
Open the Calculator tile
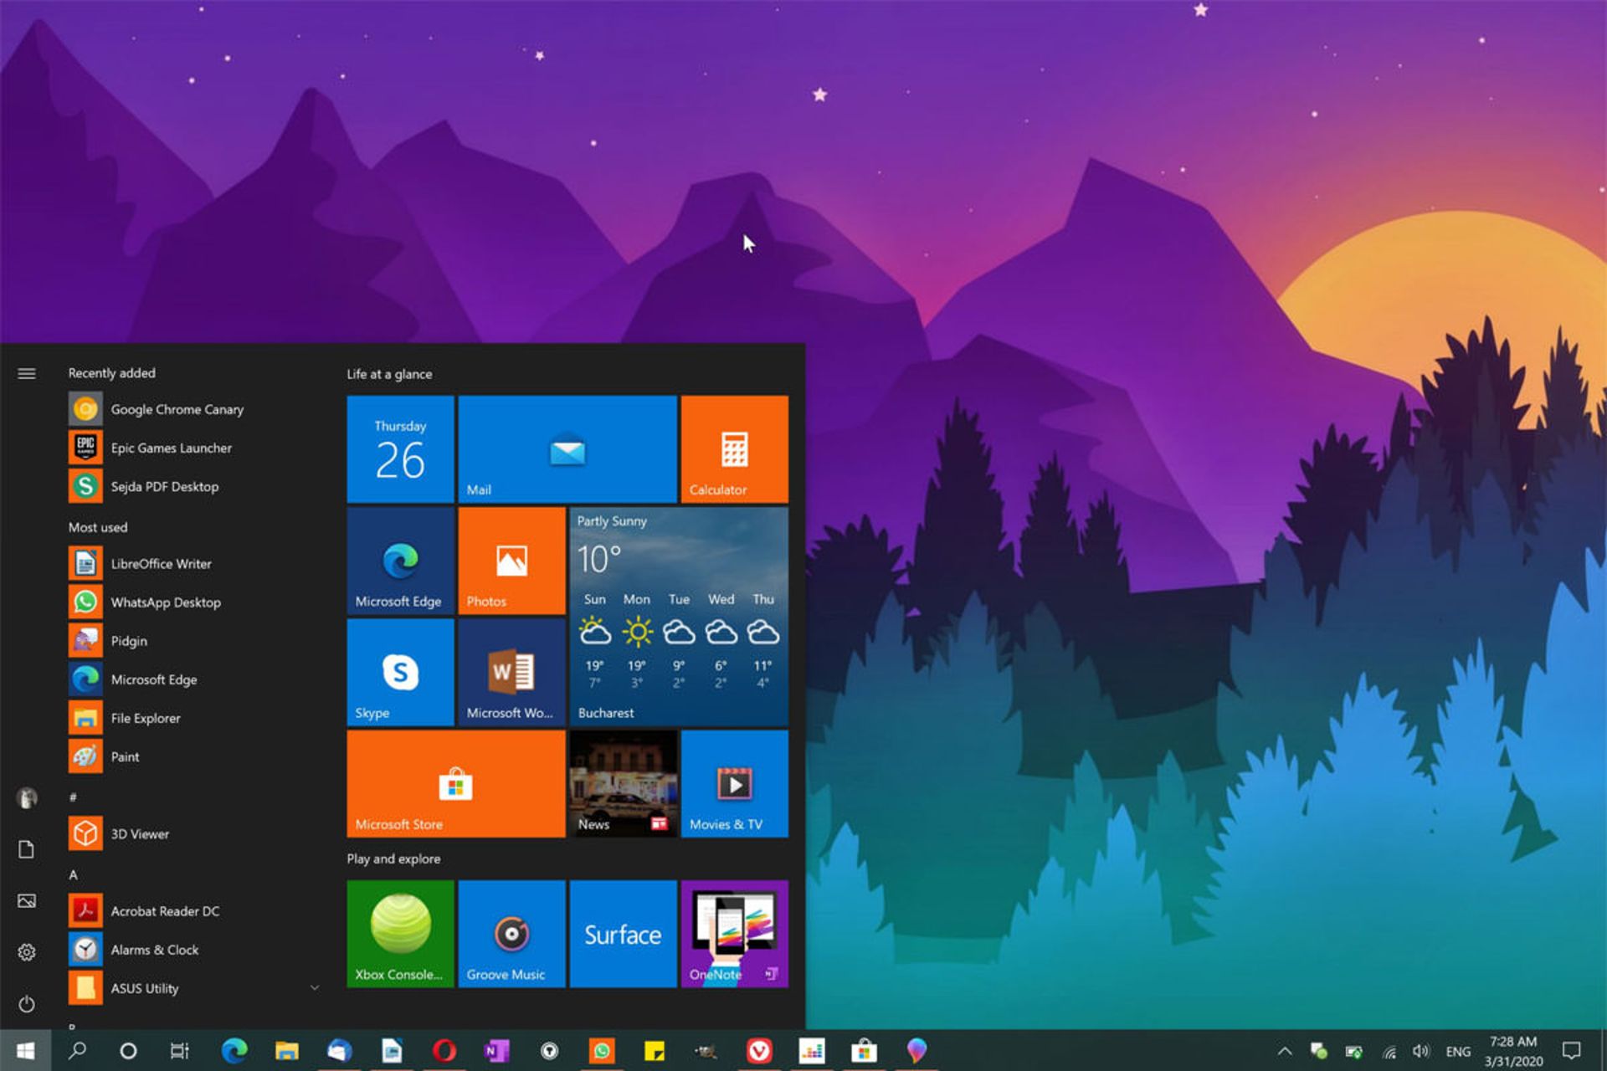click(734, 449)
